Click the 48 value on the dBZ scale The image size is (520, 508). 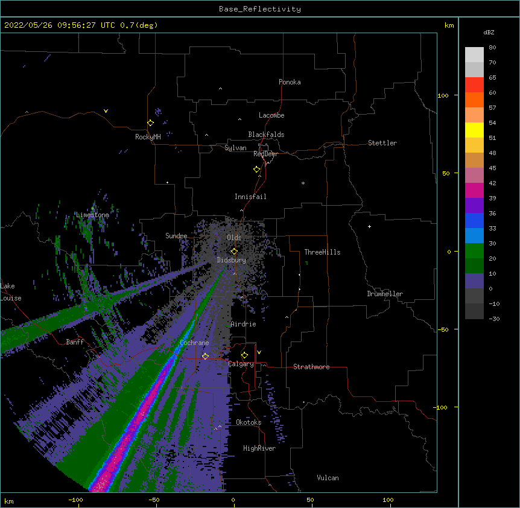coord(492,153)
